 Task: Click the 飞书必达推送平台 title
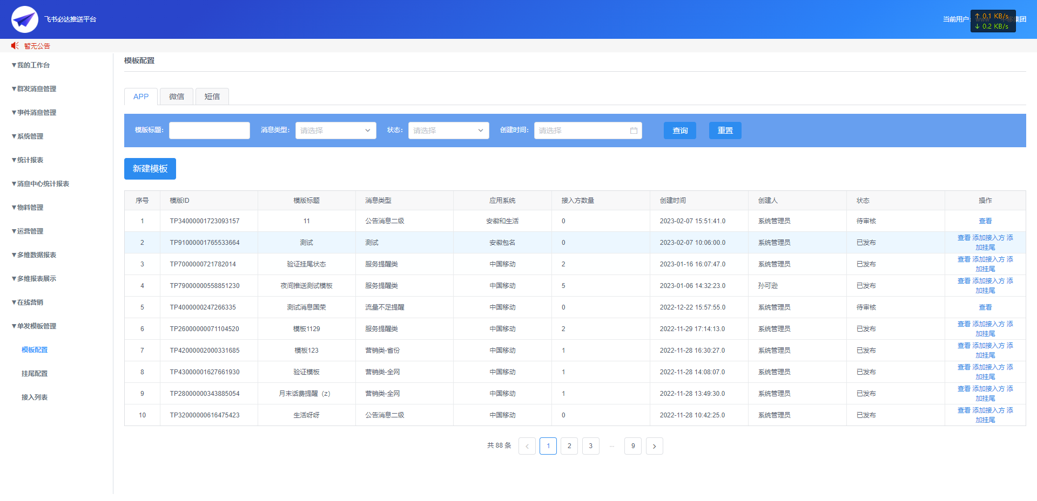pos(70,19)
